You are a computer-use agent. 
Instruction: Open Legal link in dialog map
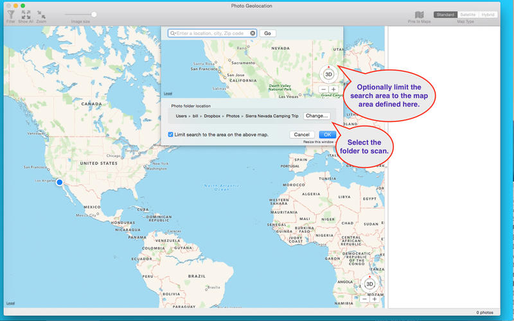point(168,94)
